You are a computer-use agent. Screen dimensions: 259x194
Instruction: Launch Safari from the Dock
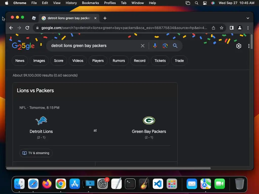pos(33,184)
